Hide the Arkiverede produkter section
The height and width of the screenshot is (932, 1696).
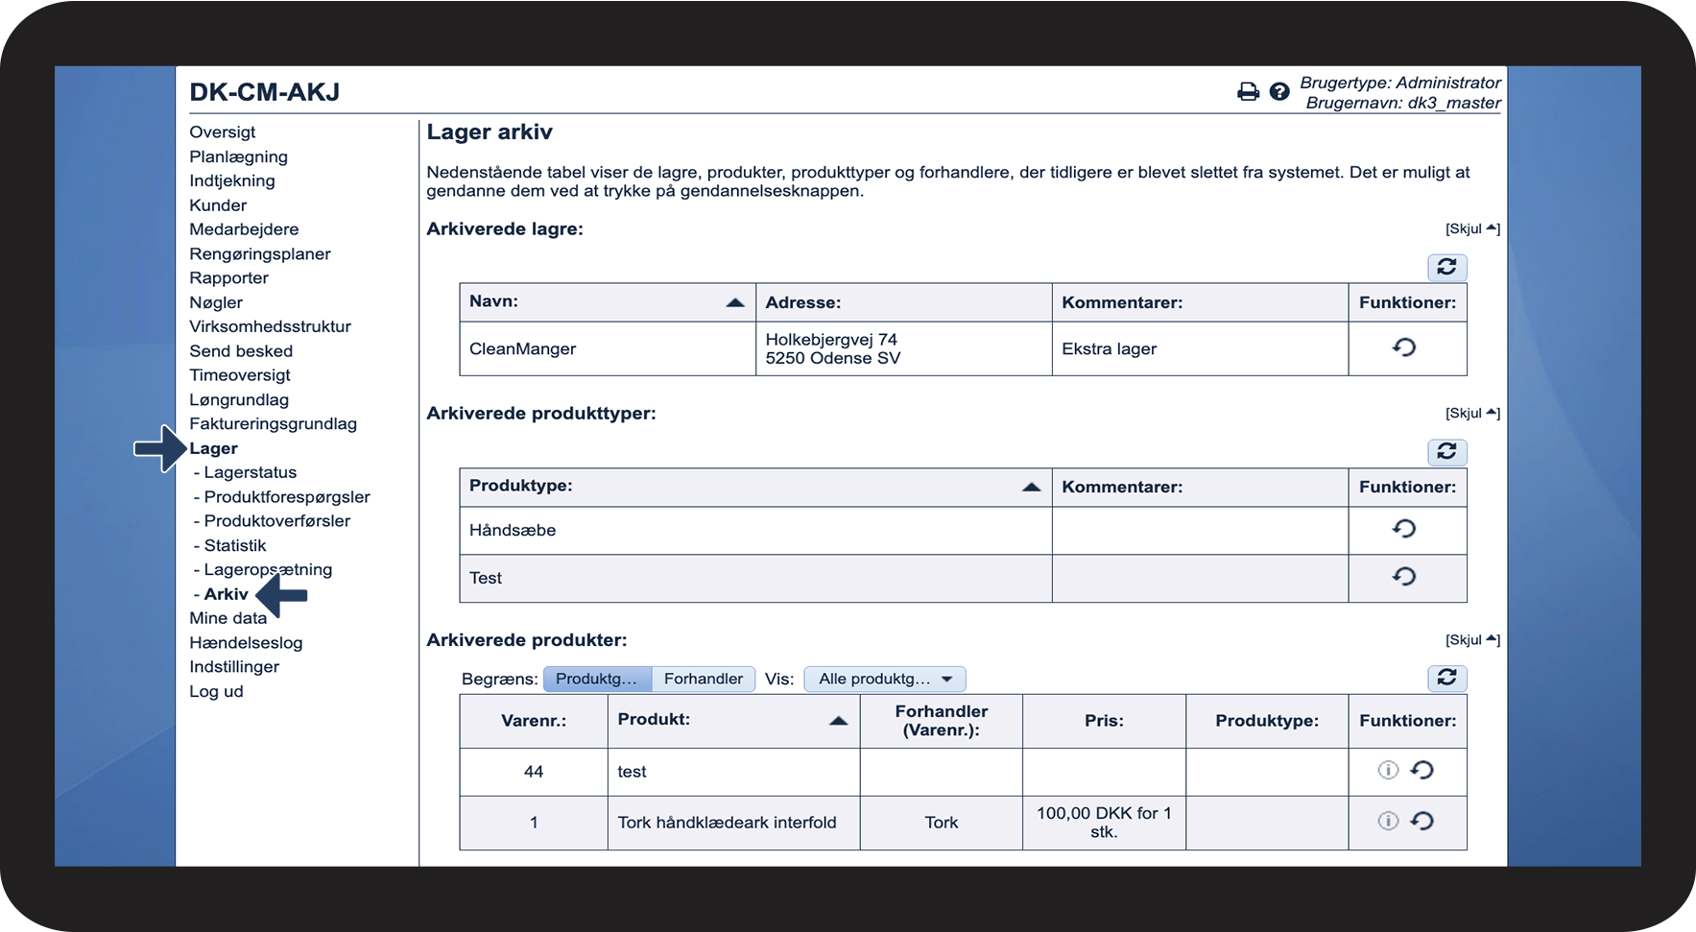1472,640
